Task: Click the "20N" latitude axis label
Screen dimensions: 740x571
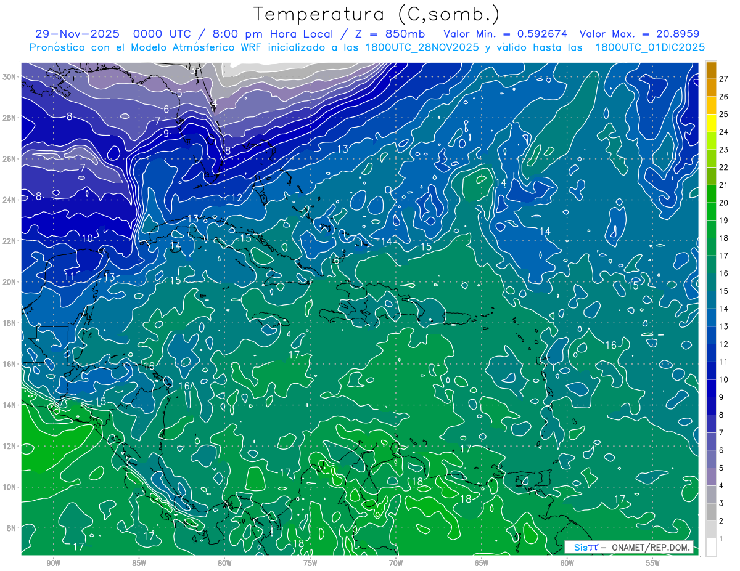Action: (x=10, y=282)
